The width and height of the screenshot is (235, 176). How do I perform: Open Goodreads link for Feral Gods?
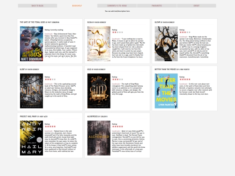coord(49,34)
